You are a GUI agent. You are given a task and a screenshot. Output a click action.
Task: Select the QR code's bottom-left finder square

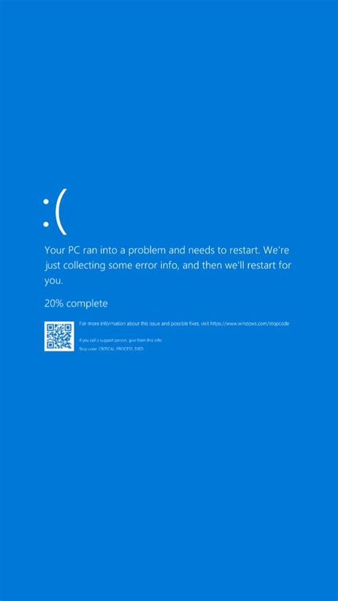pos(50,345)
